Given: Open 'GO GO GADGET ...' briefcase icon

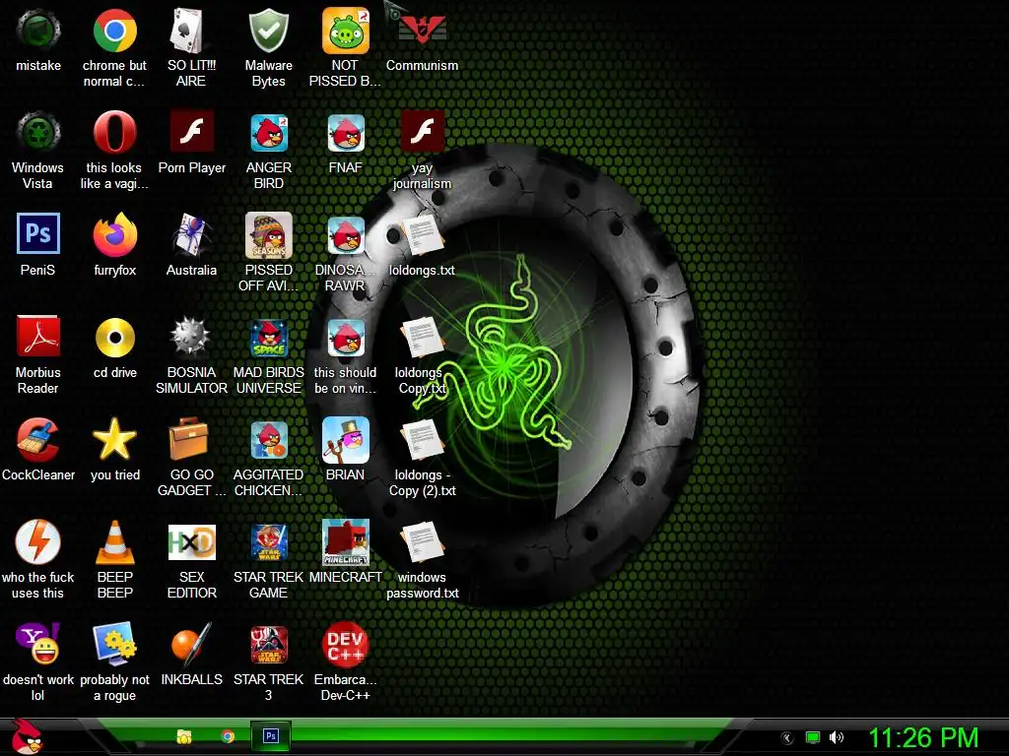Looking at the screenshot, I should click(188, 438).
